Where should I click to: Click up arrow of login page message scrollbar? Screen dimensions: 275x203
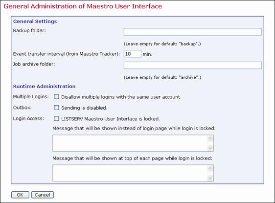click(x=210, y=138)
